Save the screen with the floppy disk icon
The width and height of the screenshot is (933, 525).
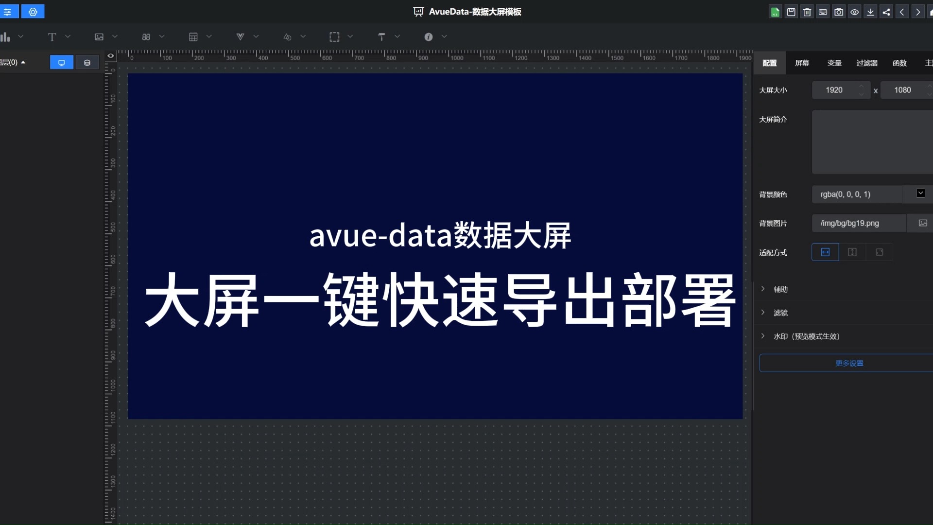tap(791, 12)
